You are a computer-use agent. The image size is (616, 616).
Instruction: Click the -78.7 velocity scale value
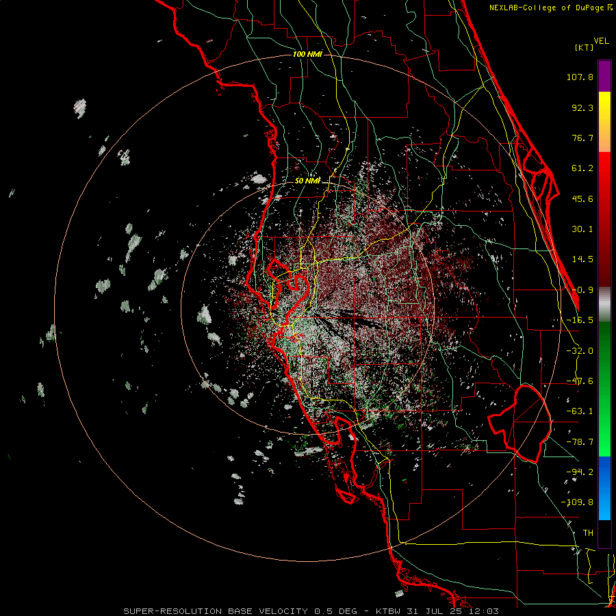click(580, 442)
